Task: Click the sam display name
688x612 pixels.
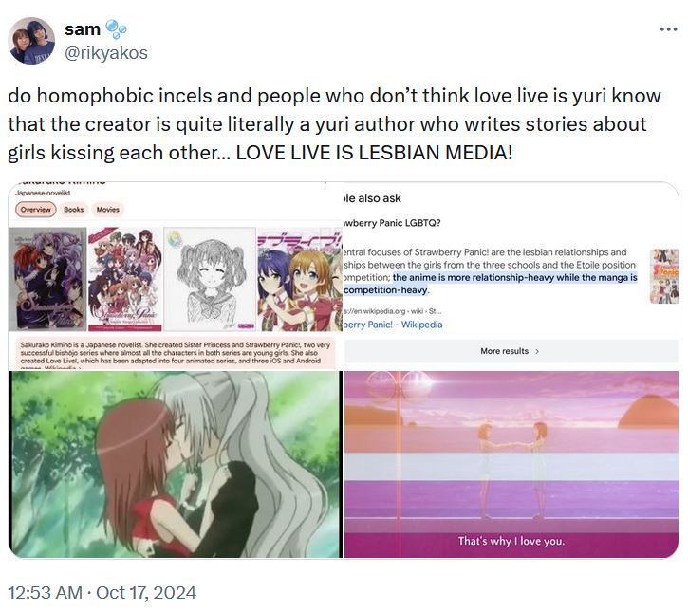Action: [x=83, y=29]
